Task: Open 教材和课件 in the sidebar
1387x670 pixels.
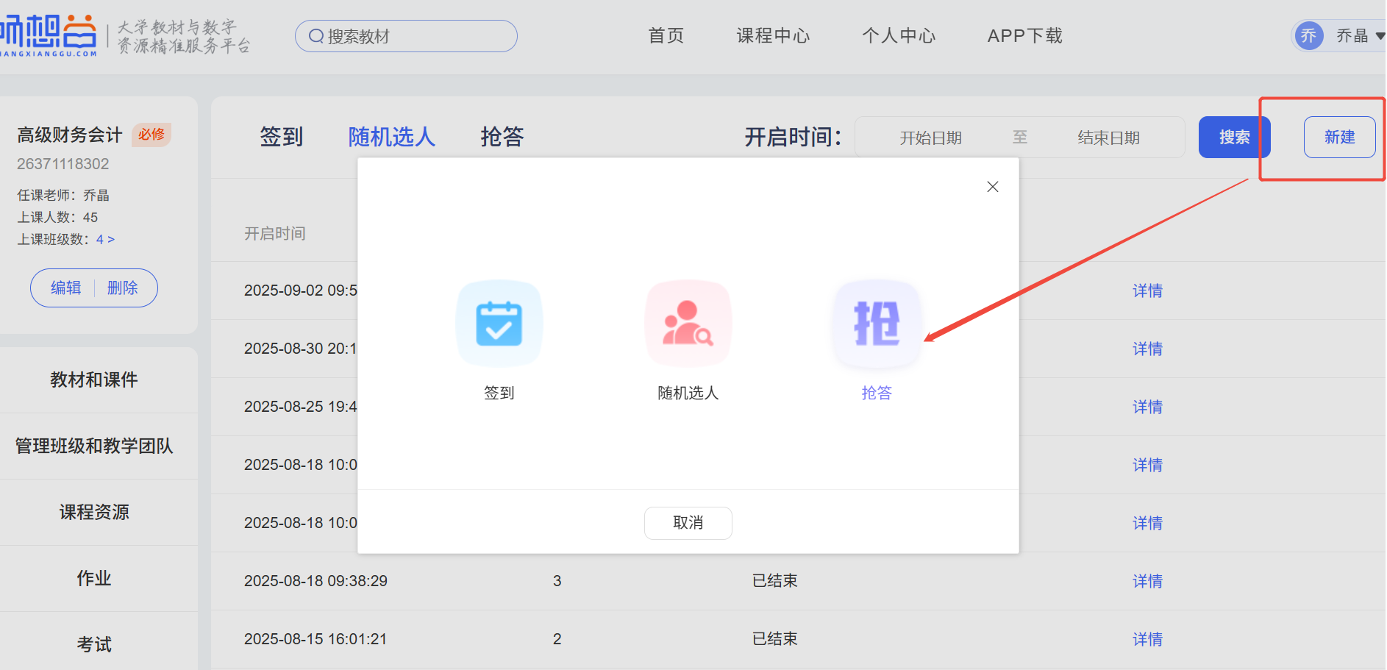Action: [94, 379]
